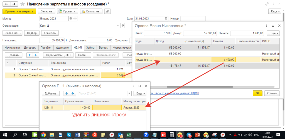Confirm with OK in the Орлова Елена Николаевна window
285x139 pixels.
[x=257, y=93]
